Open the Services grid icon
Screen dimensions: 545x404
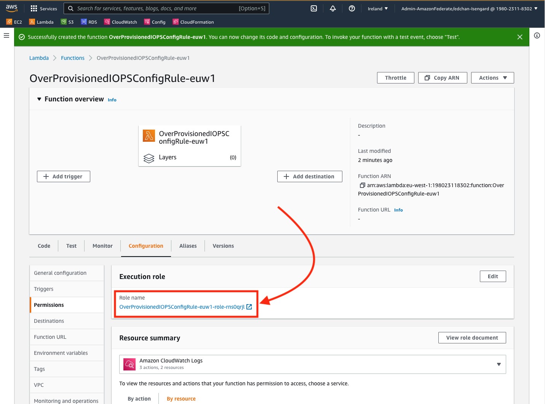point(34,8)
